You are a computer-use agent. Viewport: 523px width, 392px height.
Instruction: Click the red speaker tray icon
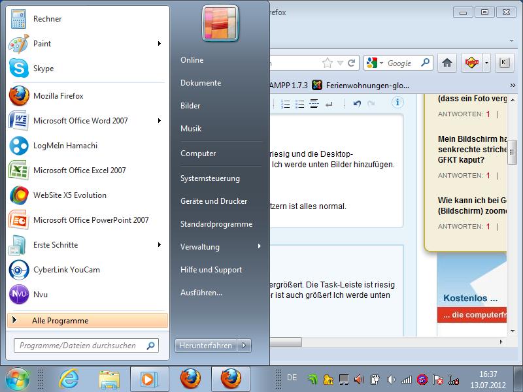pyautogui.click(x=359, y=380)
